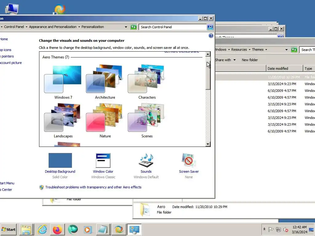Open Ease of Access Center link

point(6,190)
